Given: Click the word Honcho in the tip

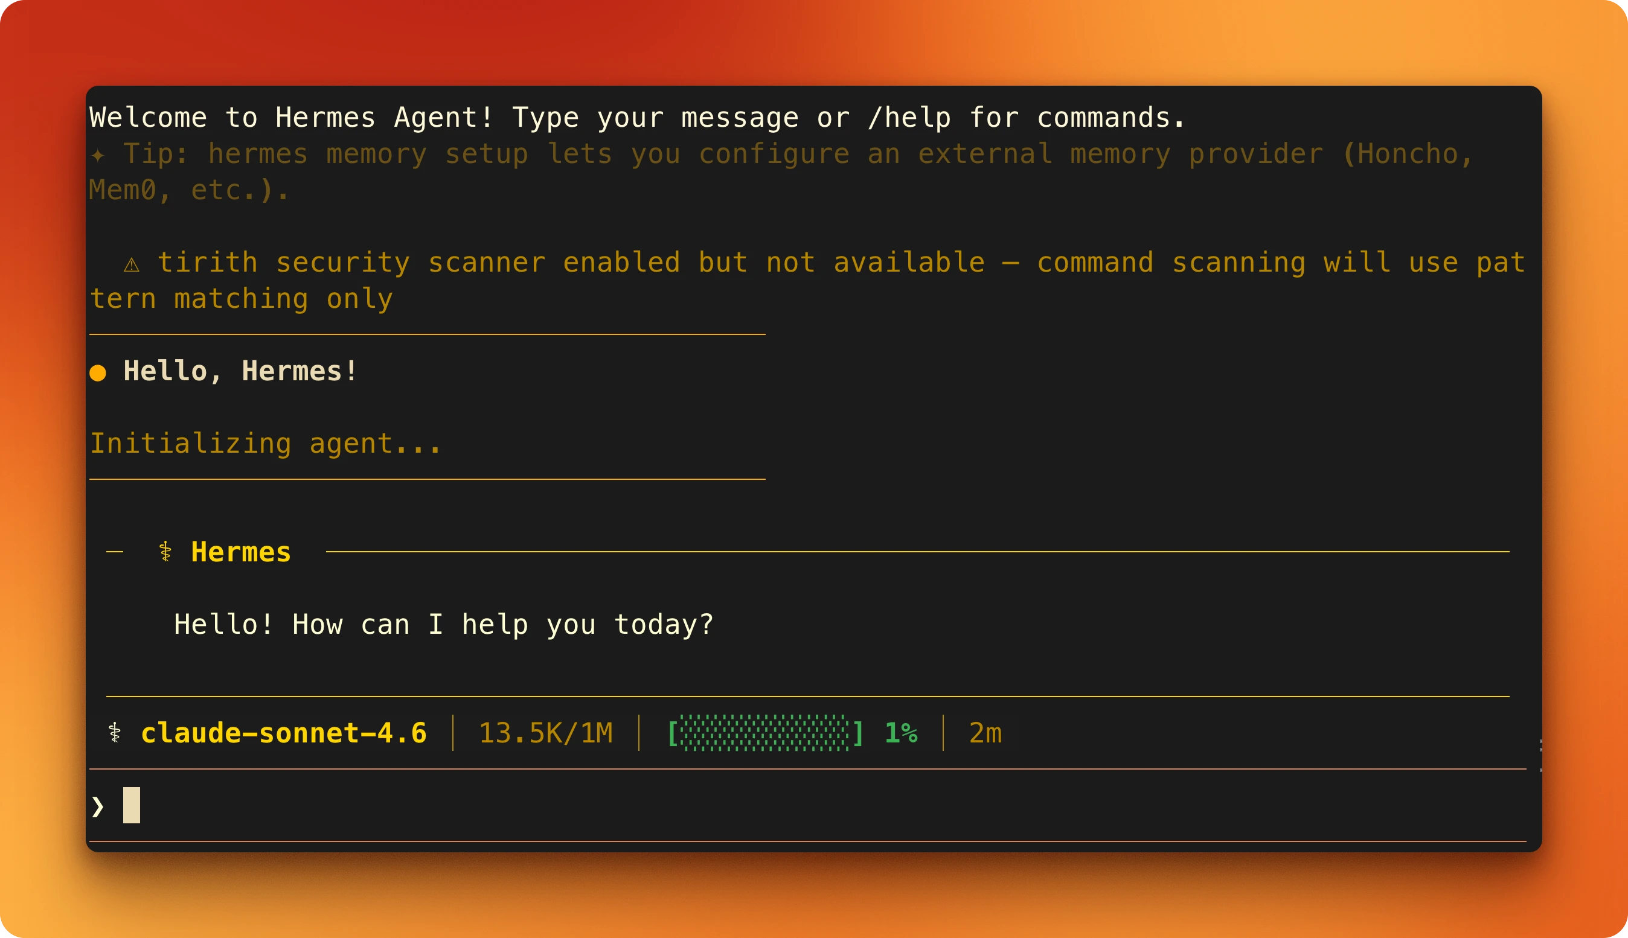Looking at the screenshot, I should pos(1408,155).
